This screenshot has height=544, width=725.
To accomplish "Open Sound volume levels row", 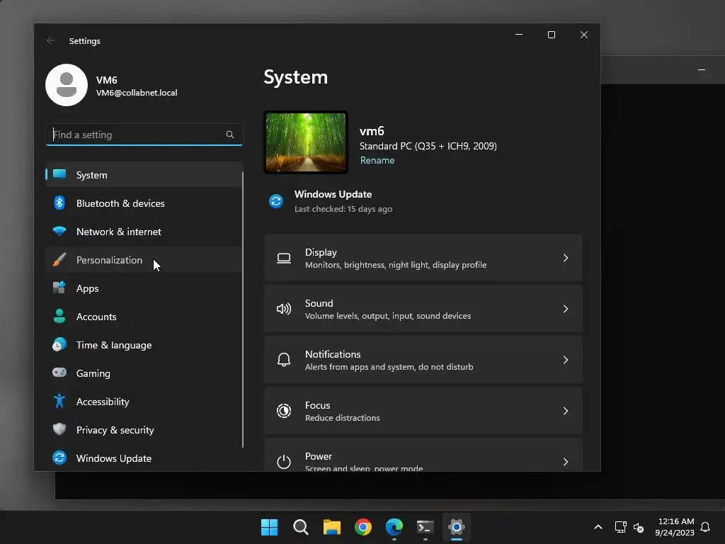I will click(x=423, y=309).
